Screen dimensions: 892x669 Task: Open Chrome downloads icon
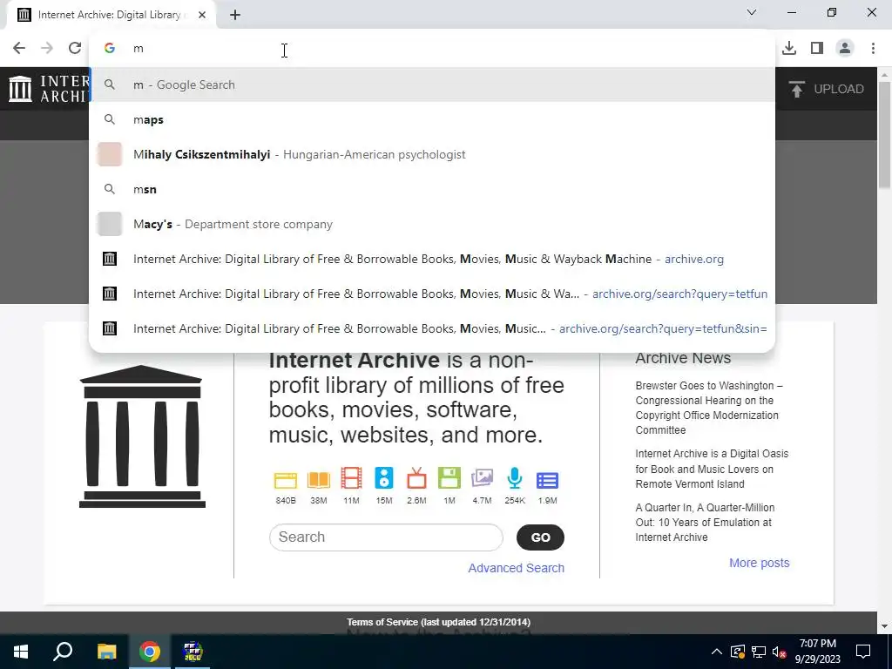[789, 49]
